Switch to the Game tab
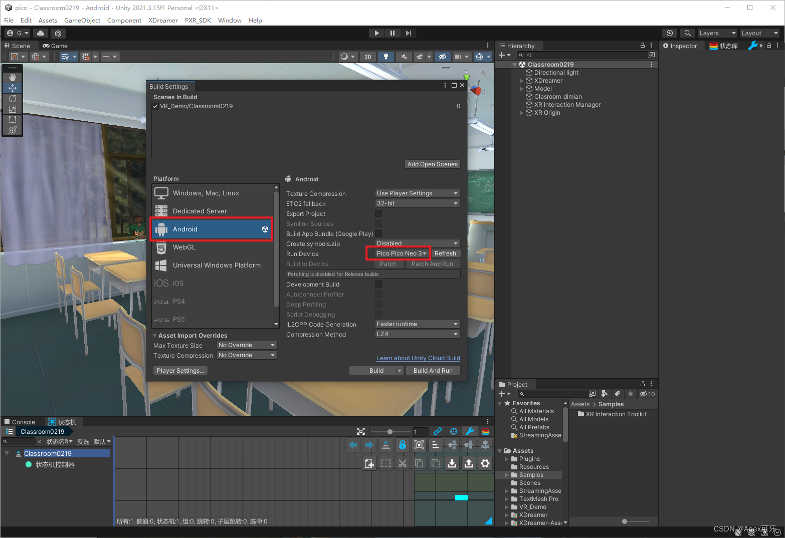 coord(55,46)
